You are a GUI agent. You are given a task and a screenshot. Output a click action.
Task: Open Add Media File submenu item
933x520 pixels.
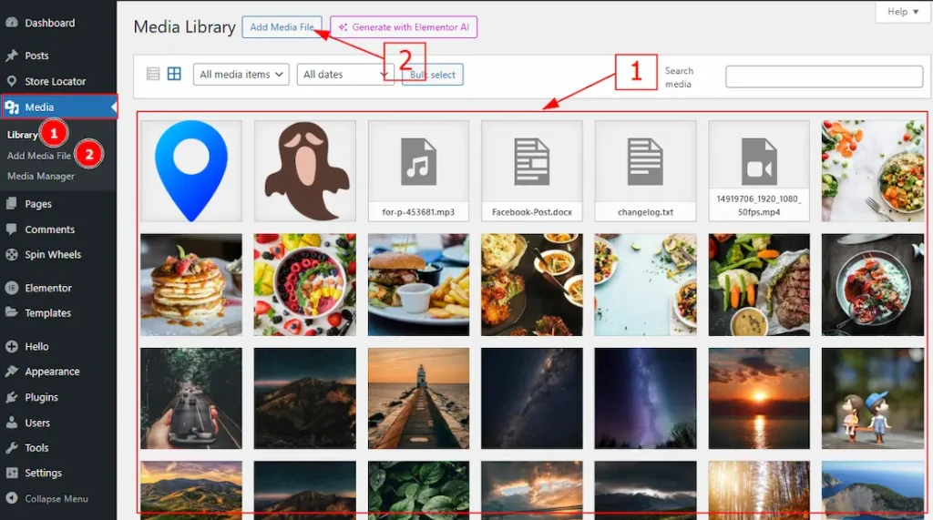[x=39, y=156]
